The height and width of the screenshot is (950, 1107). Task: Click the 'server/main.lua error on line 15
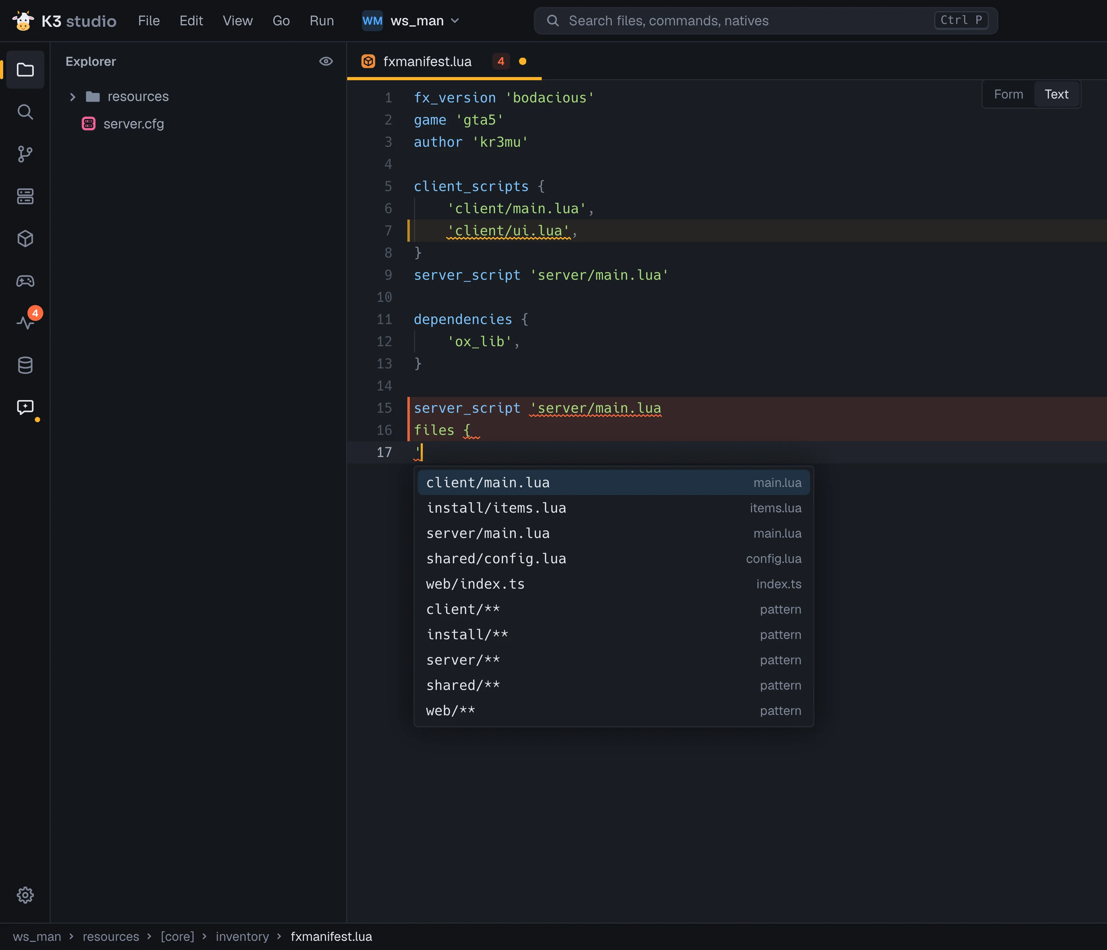tap(595, 408)
